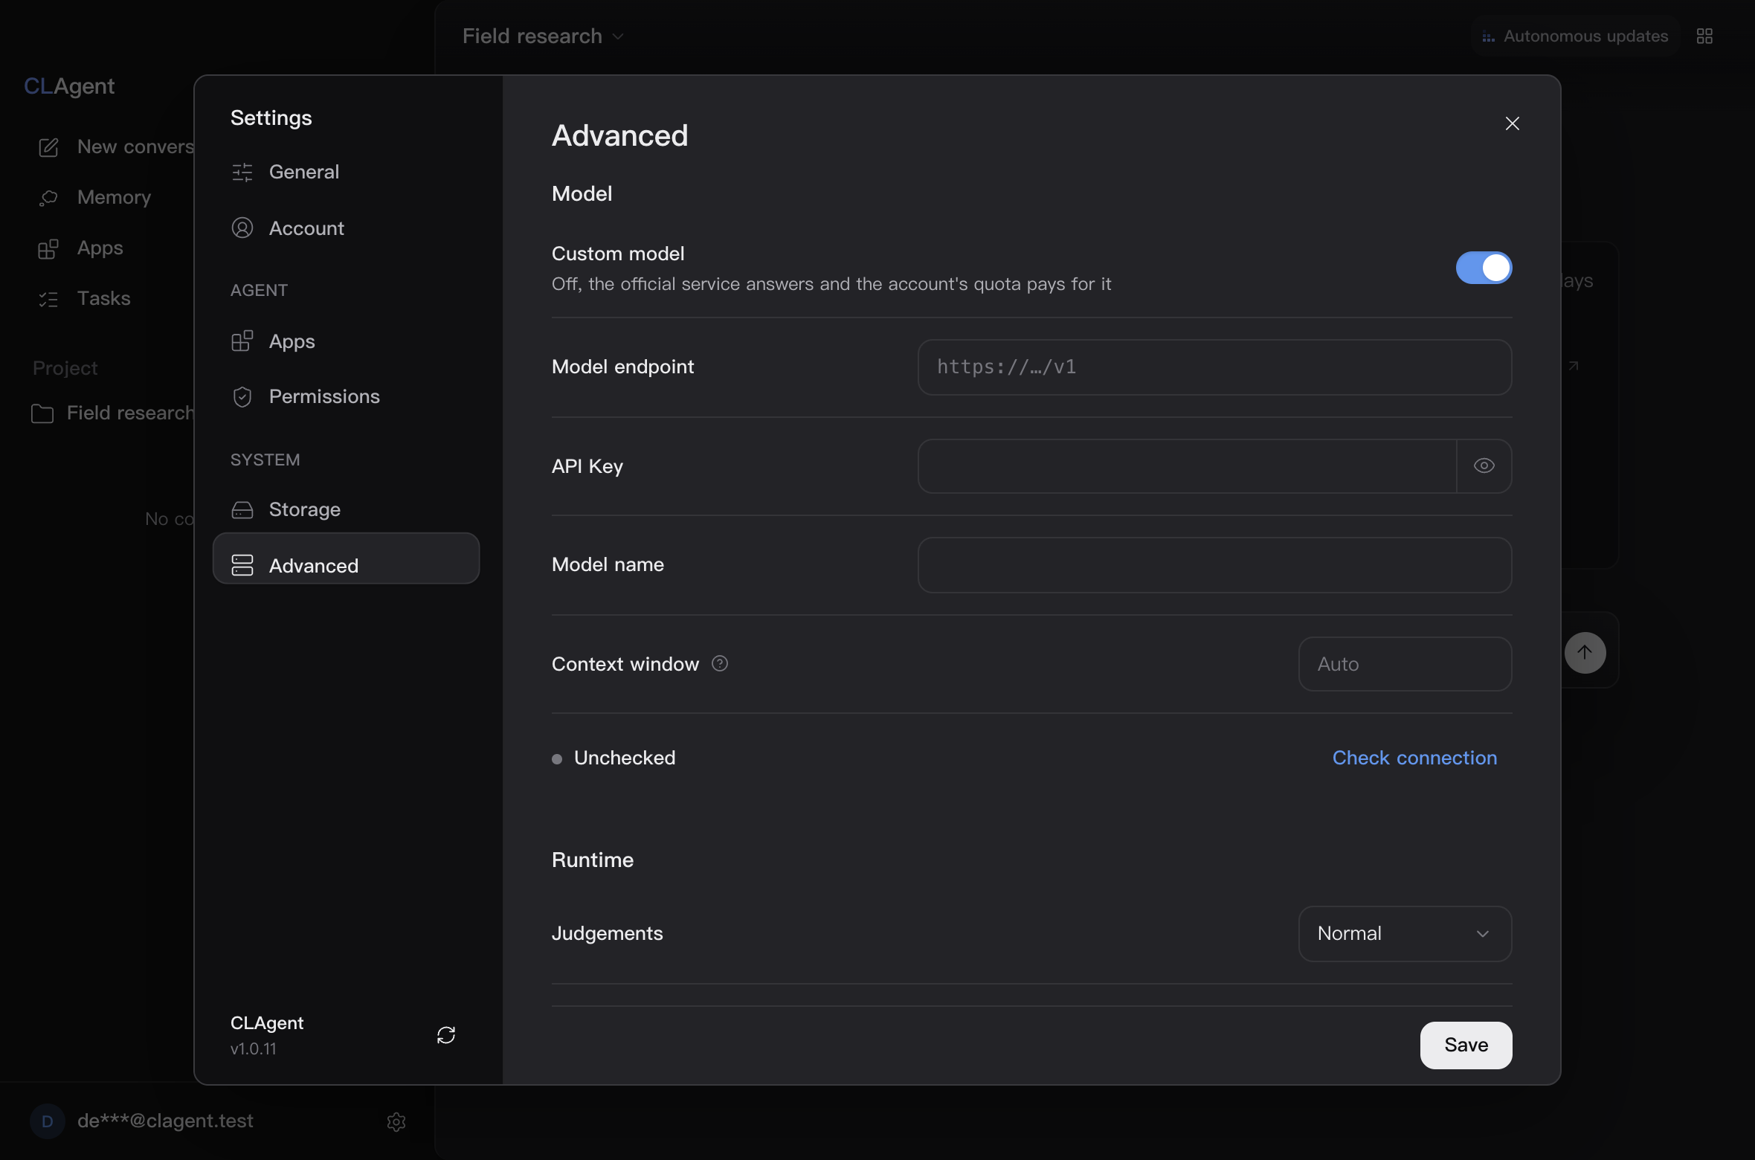
Task: Click the Account person icon
Action: point(242,228)
